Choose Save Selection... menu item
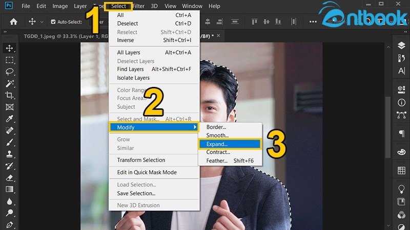Viewport: 410px width, 230px height. click(x=154, y=193)
